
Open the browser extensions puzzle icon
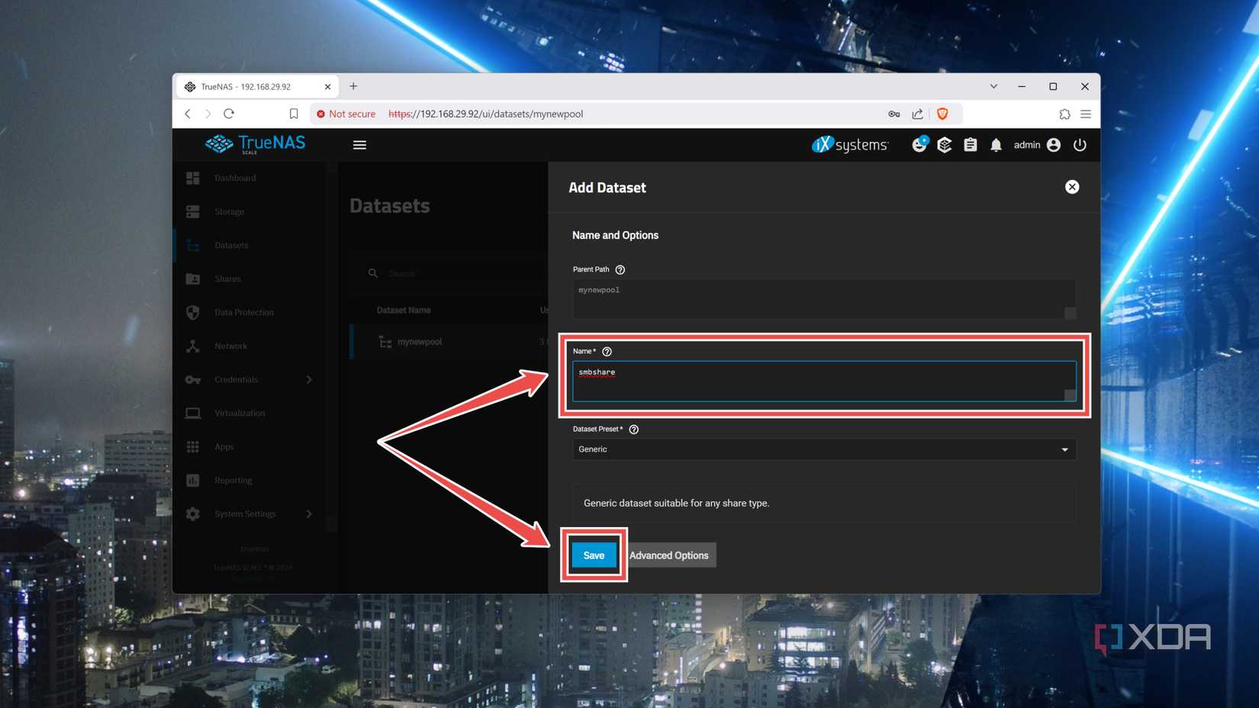pyautogui.click(x=1064, y=114)
